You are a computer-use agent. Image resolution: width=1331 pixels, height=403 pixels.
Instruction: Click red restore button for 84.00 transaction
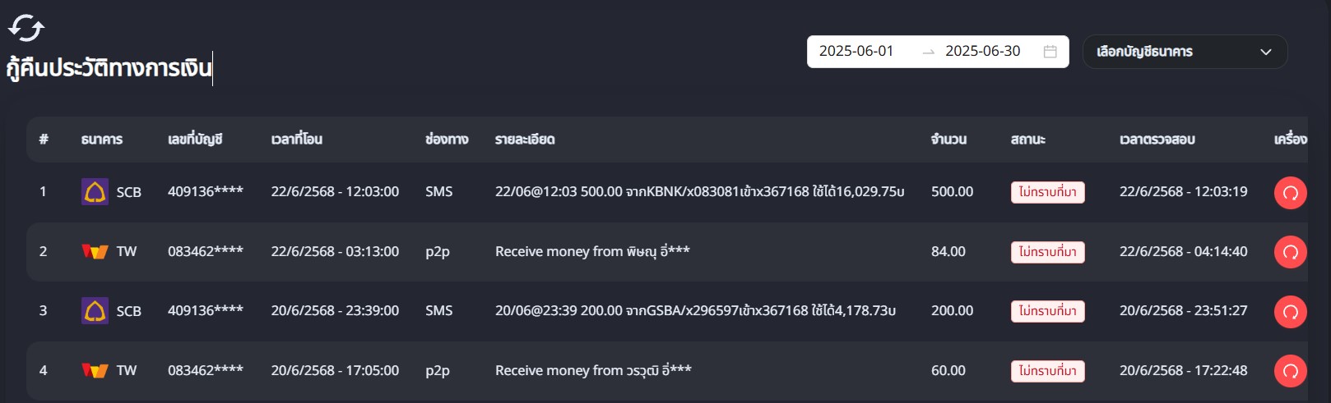1290,252
